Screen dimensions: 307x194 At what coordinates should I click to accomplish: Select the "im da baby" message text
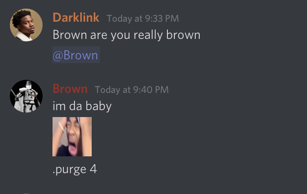(82, 106)
